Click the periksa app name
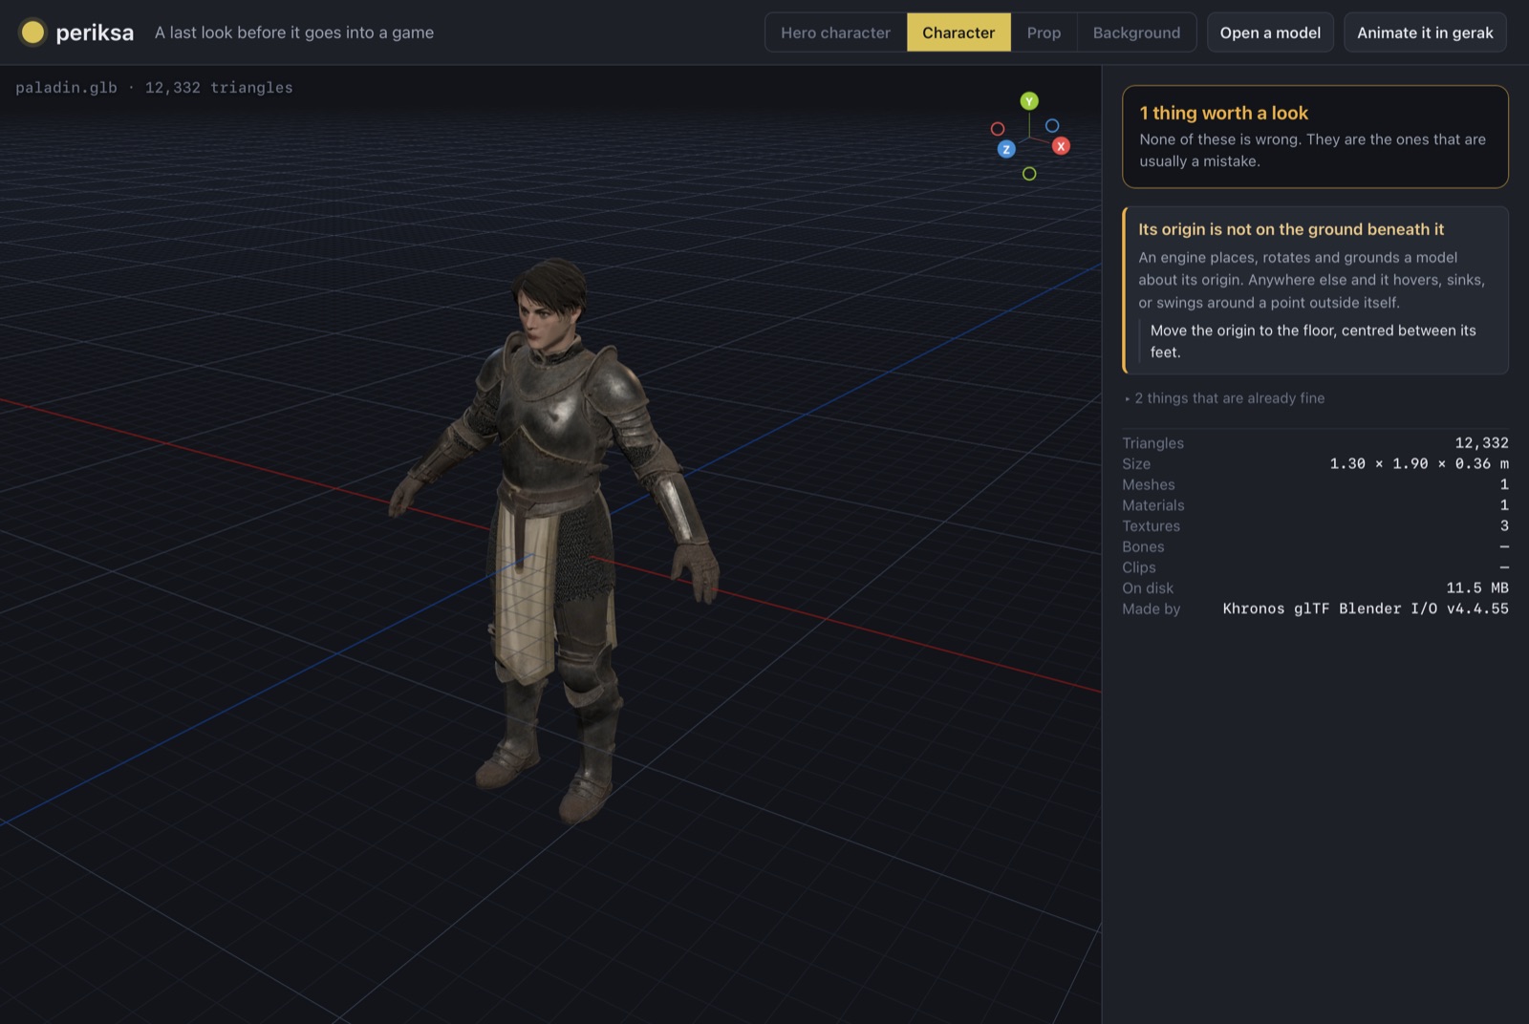Viewport: 1529px width, 1024px height. [95, 32]
